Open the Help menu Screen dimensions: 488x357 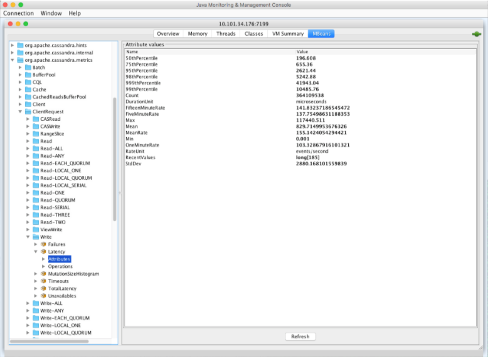click(75, 13)
